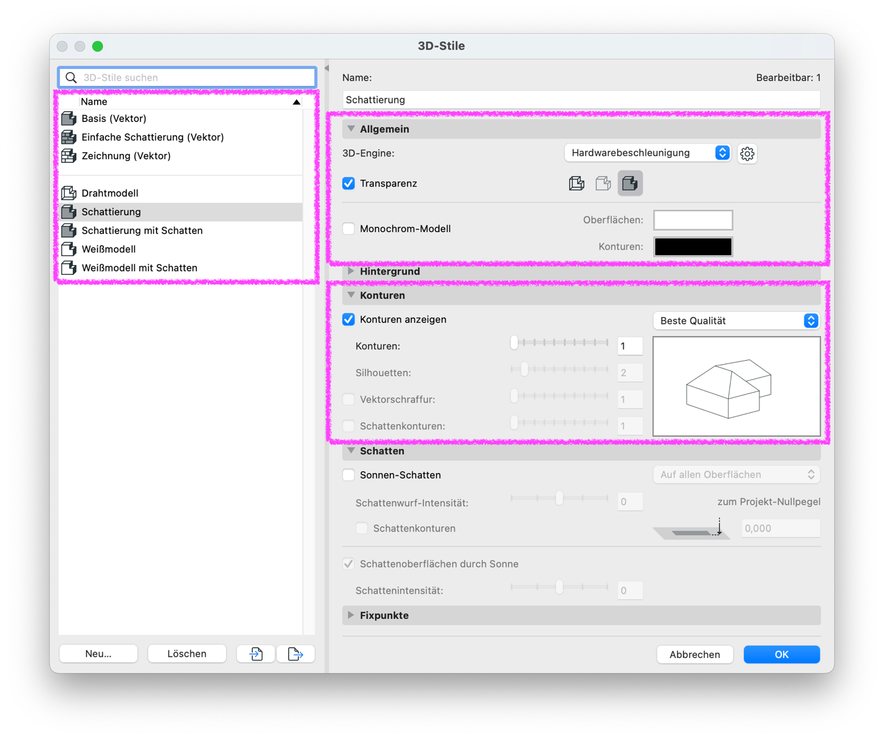Select the hidden-line mode icon
This screenshot has width=884, height=739.
tap(603, 183)
